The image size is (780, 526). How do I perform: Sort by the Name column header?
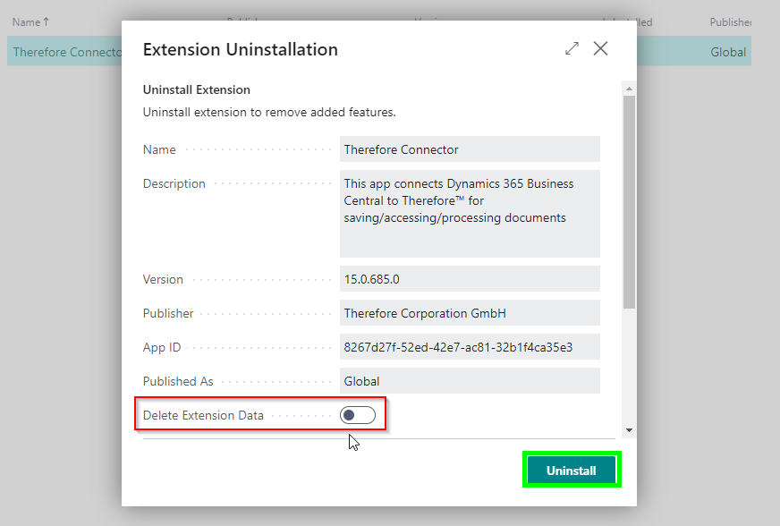30,21
